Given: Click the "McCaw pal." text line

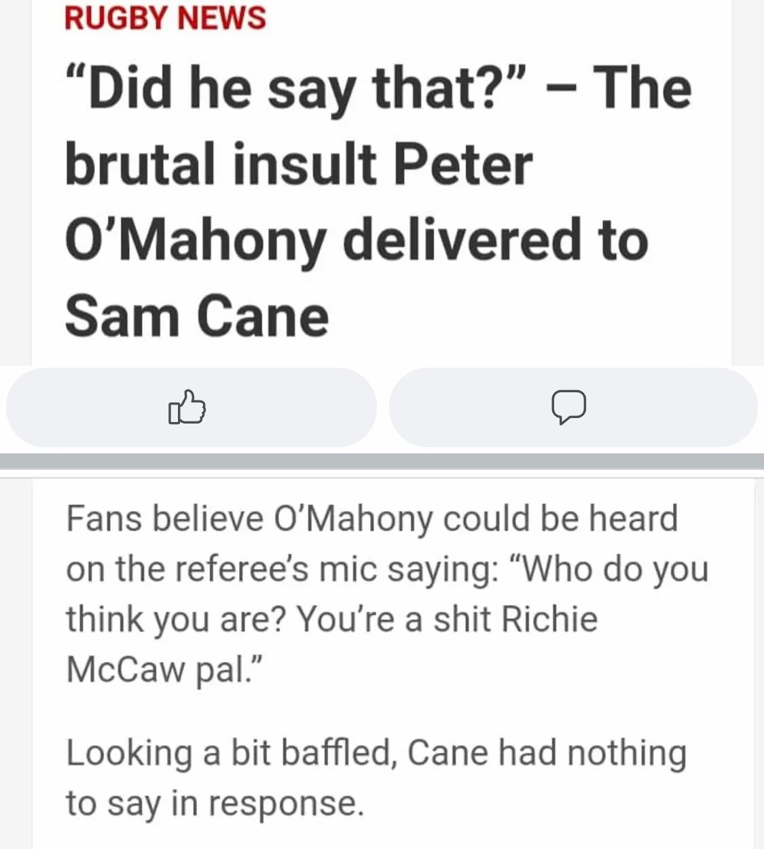Looking at the screenshot, I should 163,670.
